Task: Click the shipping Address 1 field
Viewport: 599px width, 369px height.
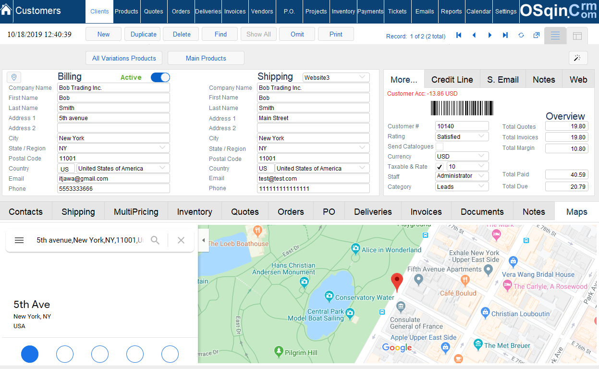Action: (314, 118)
